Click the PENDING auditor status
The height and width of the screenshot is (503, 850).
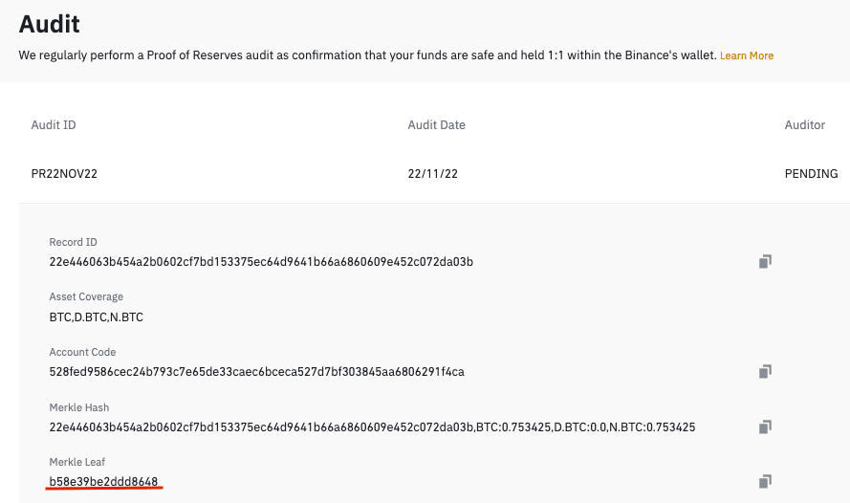tap(811, 174)
